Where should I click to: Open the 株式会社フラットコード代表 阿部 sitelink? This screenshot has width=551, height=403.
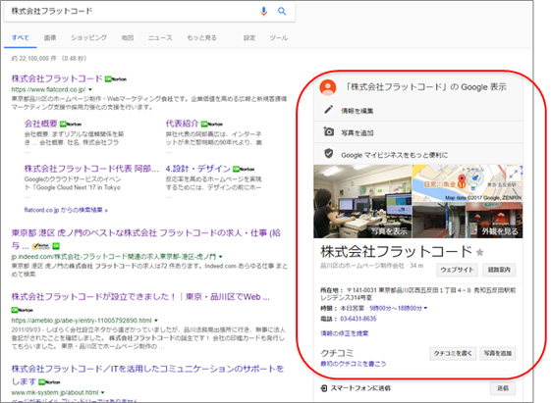[x=91, y=169]
